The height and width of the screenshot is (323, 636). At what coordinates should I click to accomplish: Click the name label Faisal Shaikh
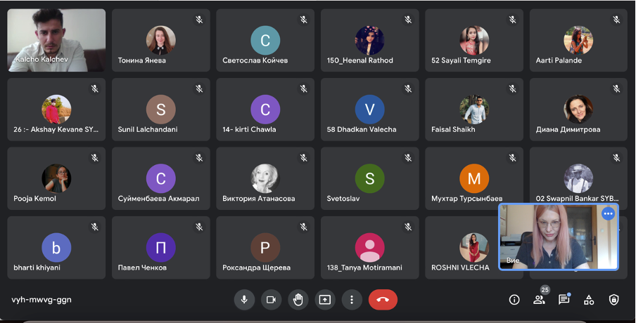(453, 129)
